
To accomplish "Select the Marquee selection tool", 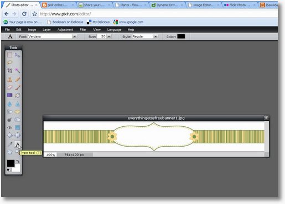I will [x=9, y=55].
